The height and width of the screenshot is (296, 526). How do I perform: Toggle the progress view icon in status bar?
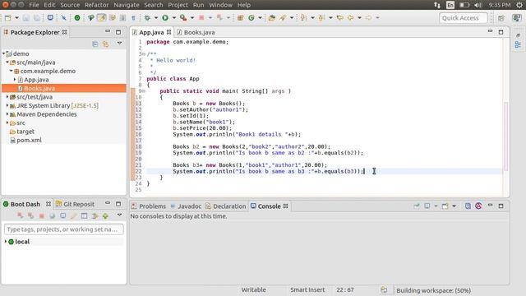point(384,290)
